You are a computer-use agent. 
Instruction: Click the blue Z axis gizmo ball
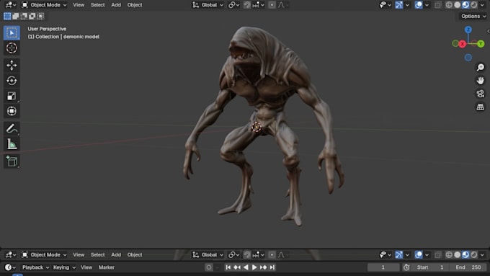(468, 30)
